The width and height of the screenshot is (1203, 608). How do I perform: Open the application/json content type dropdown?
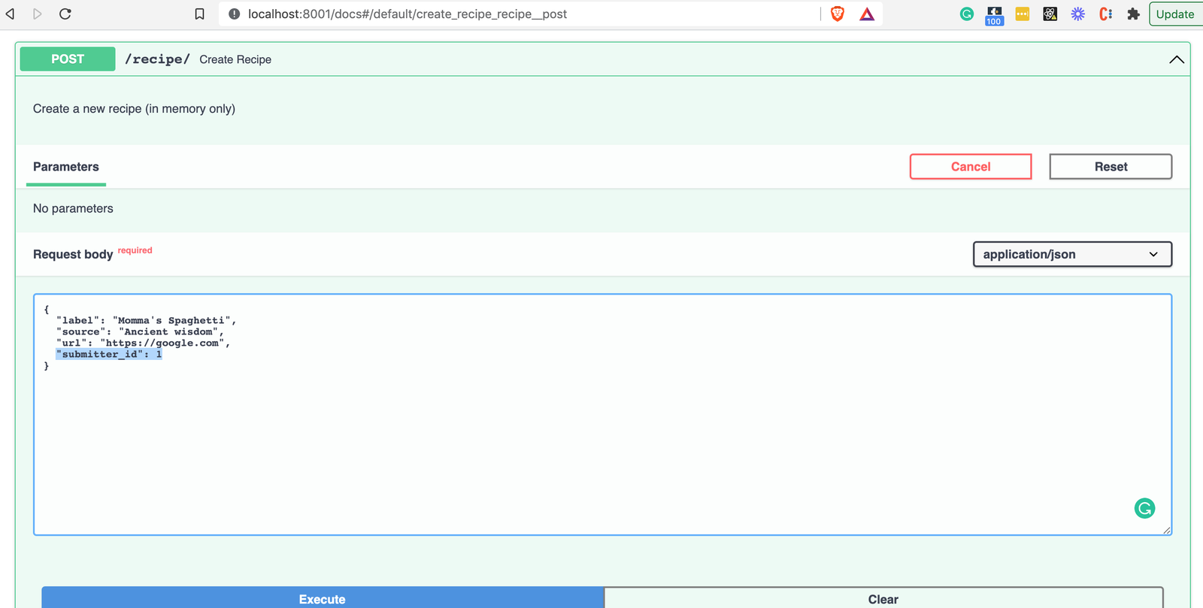(1072, 254)
